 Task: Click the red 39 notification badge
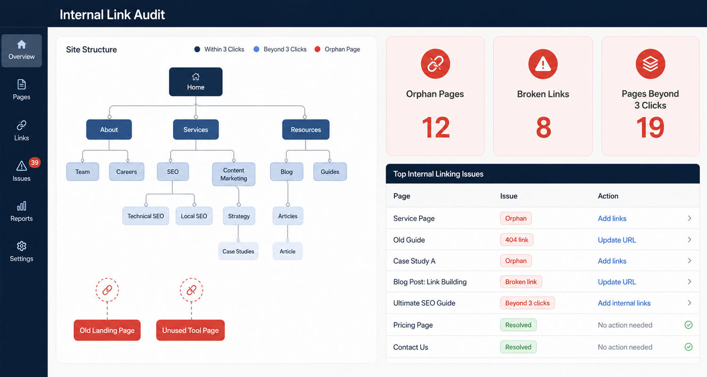[x=34, y=163]
